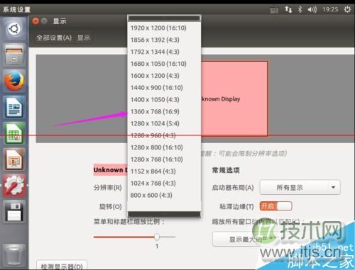Open LibreOffice Calc spreadsheet icon
Viewport: 355px width, 270px height.
coord(14,133)
